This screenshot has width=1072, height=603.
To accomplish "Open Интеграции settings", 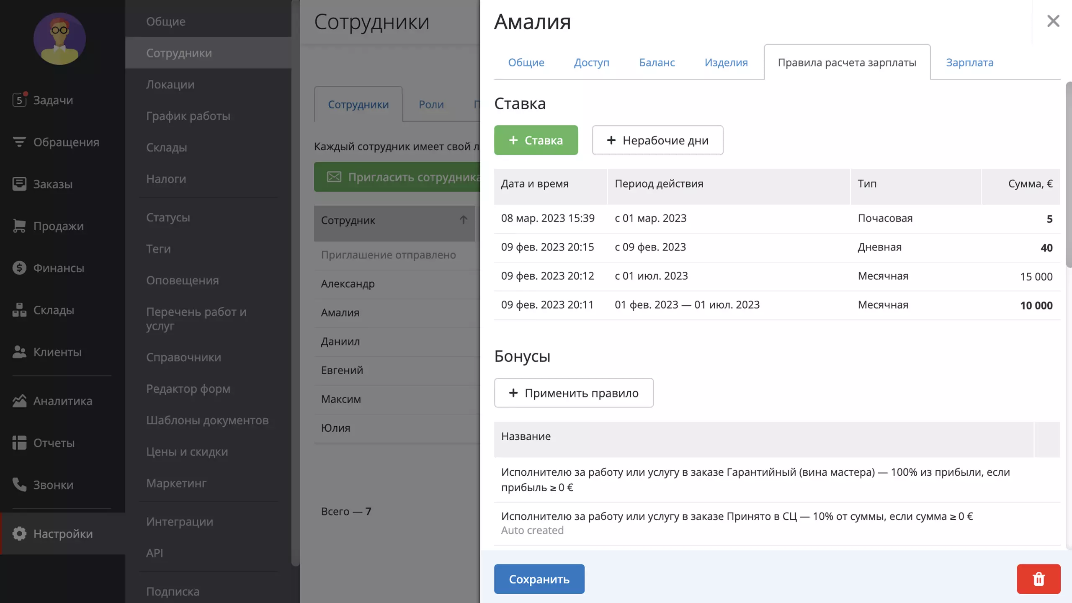I will (208, 521).
